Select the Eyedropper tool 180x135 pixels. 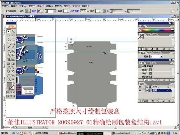[x=9, y=67]
